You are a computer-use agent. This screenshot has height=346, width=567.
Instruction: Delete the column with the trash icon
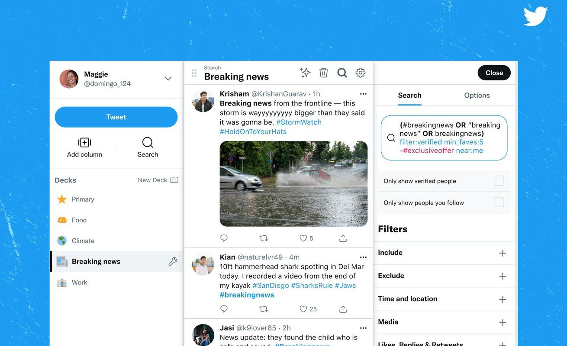click(323, 73)
